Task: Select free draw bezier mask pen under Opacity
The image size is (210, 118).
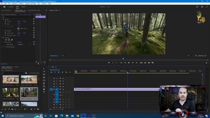Action: (12, 40)
